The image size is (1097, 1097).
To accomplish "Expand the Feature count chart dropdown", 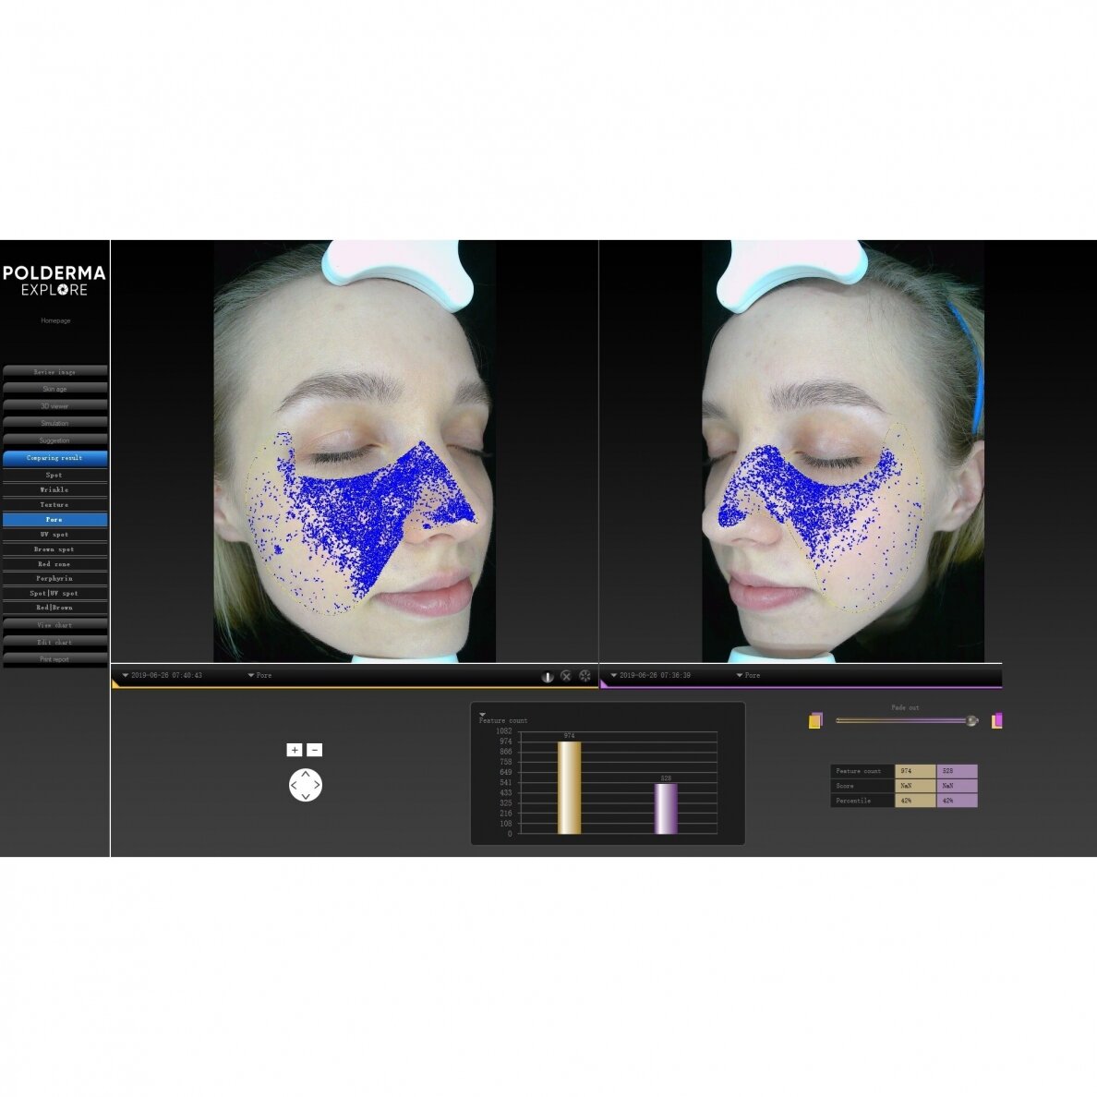I will click(482, 715).
